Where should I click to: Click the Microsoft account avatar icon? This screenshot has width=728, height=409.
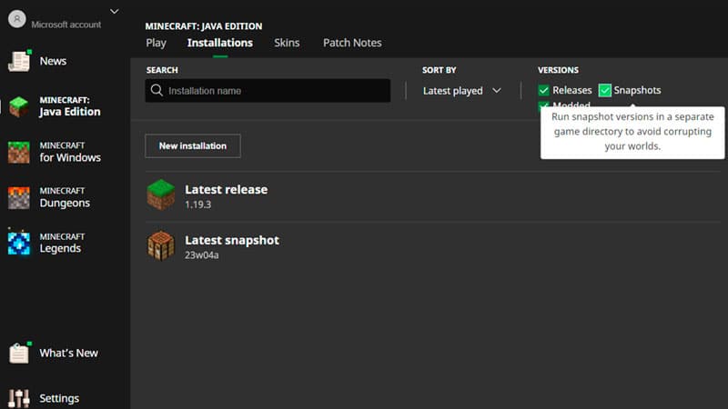point(17,19)
